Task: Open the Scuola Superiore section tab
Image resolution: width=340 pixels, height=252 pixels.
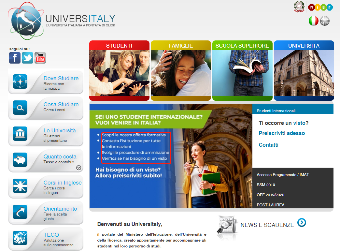Action: [242, 46]
